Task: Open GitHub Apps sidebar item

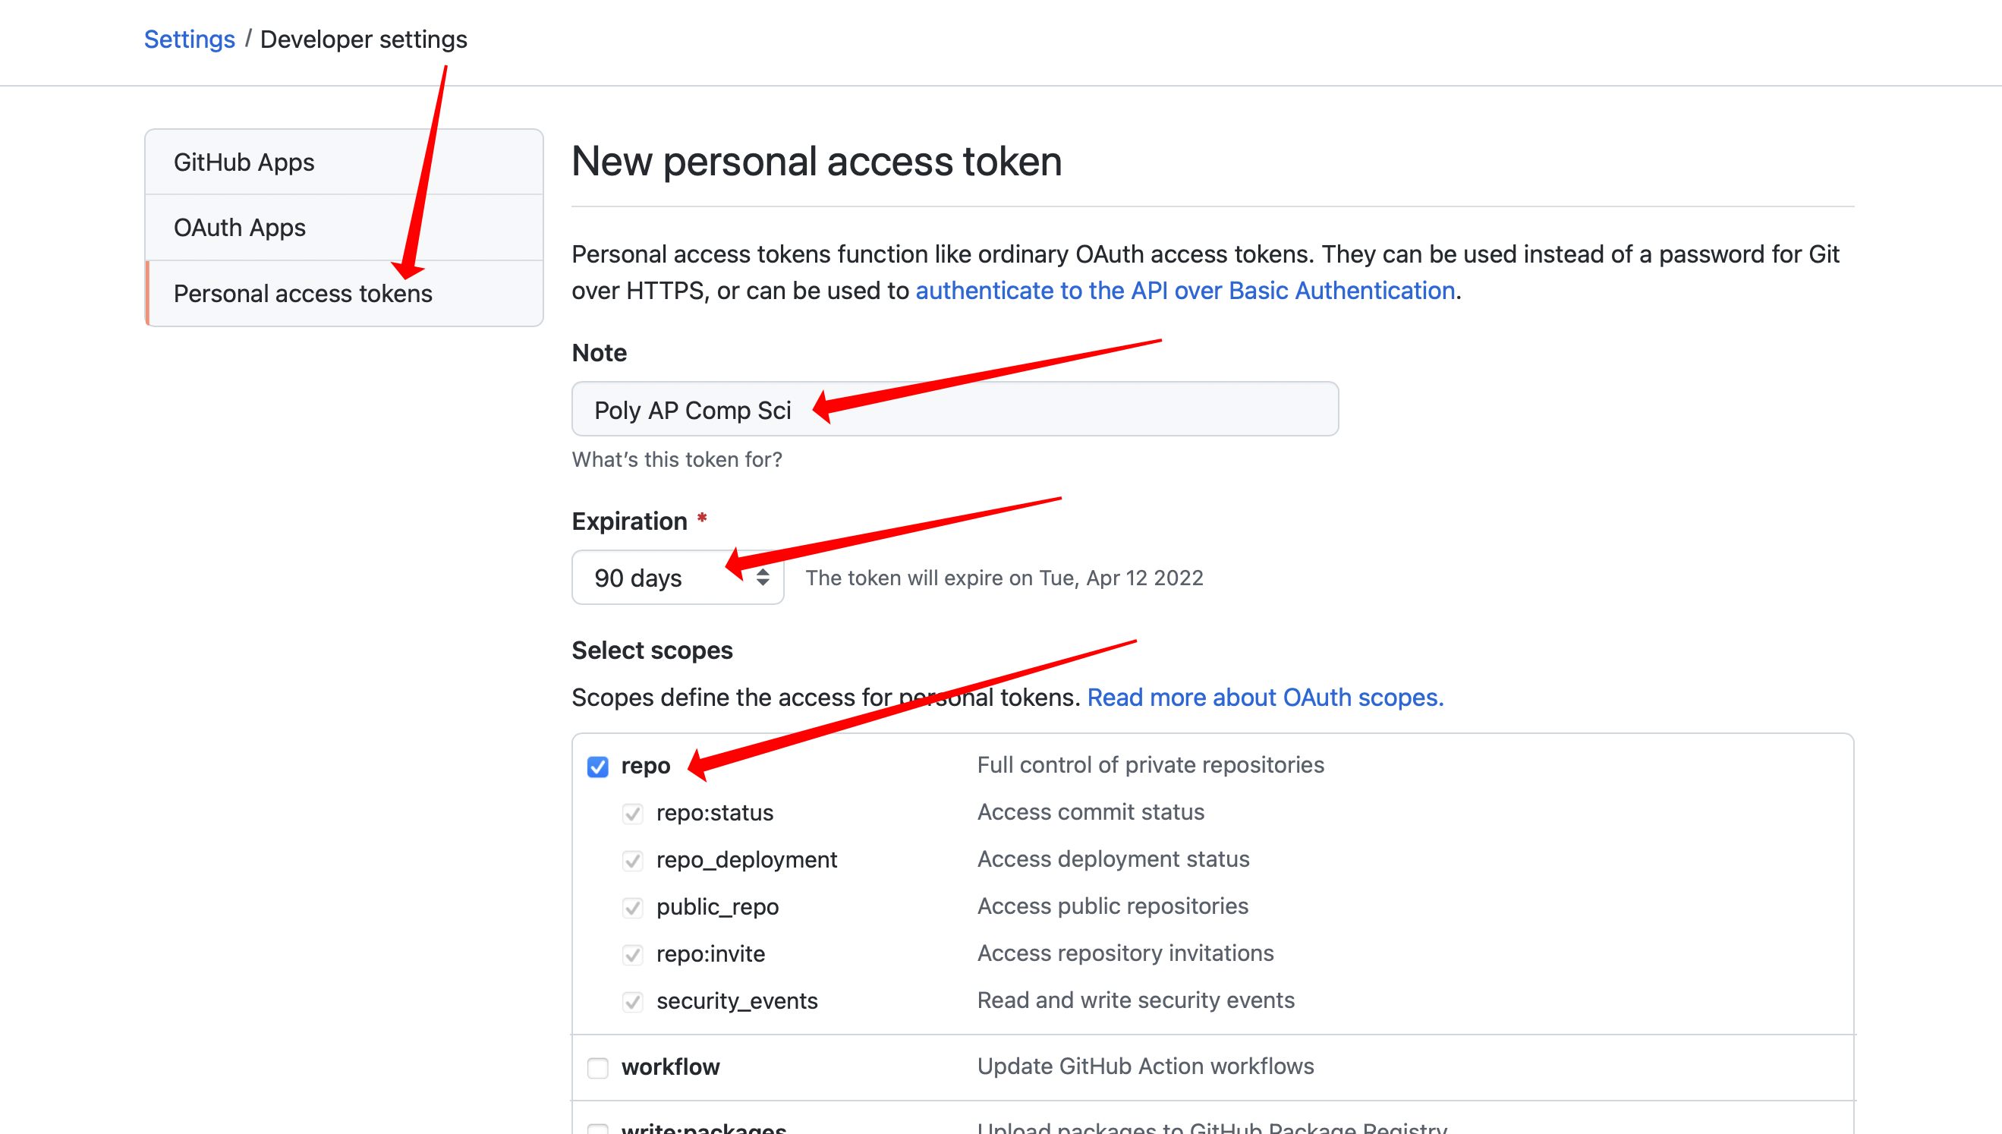Action: tap(244, 162)
